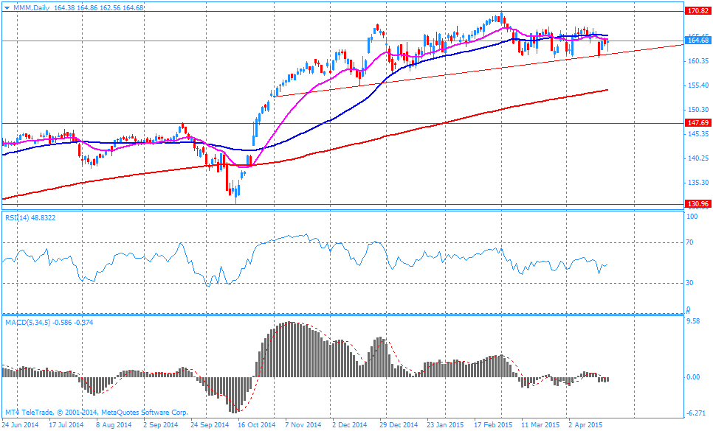Click the RSI 30 level label
This screenshot has height=431, width=713.
pyautogui.click(x=690, y=283)
